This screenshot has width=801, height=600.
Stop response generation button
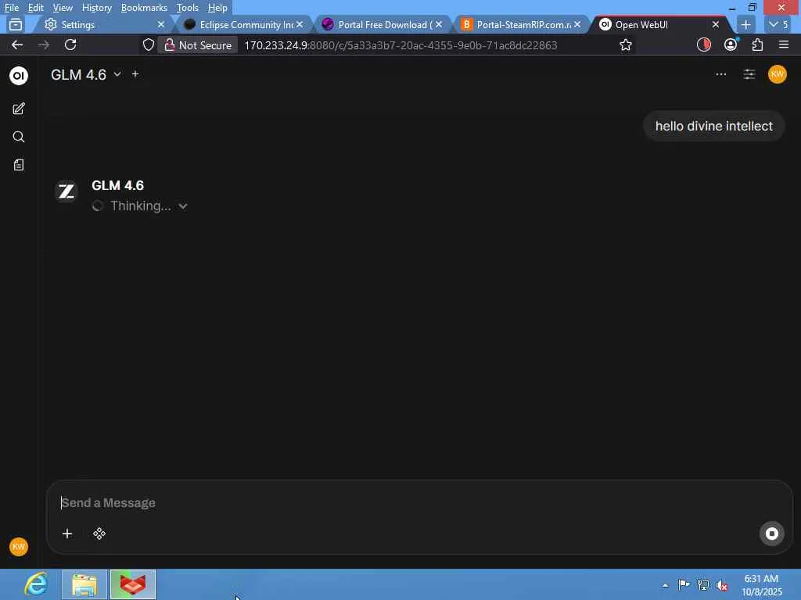[772, 534]
